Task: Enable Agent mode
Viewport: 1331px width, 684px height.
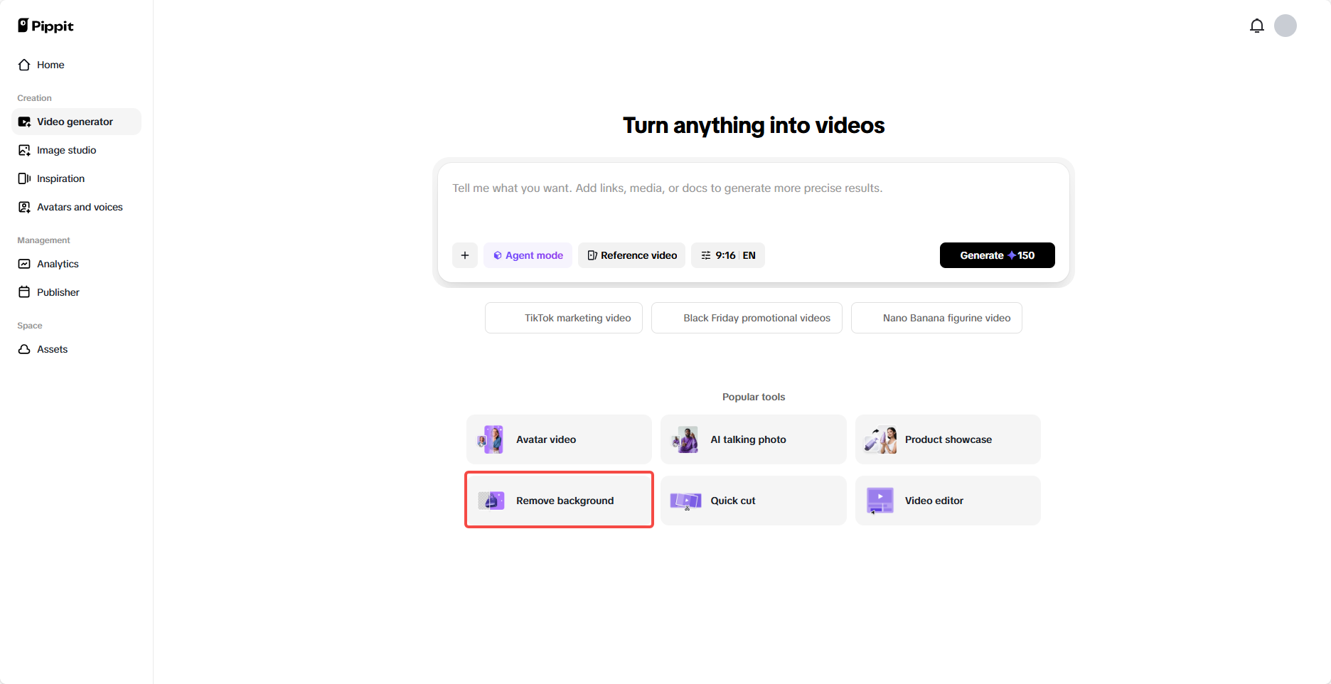Action: (x=528, y=255)
